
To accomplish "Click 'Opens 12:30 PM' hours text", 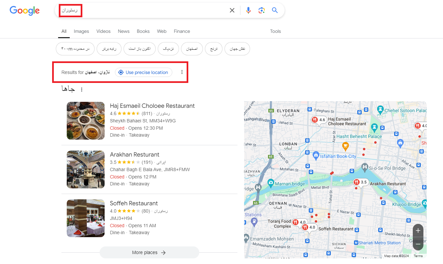I will [145, 128].
